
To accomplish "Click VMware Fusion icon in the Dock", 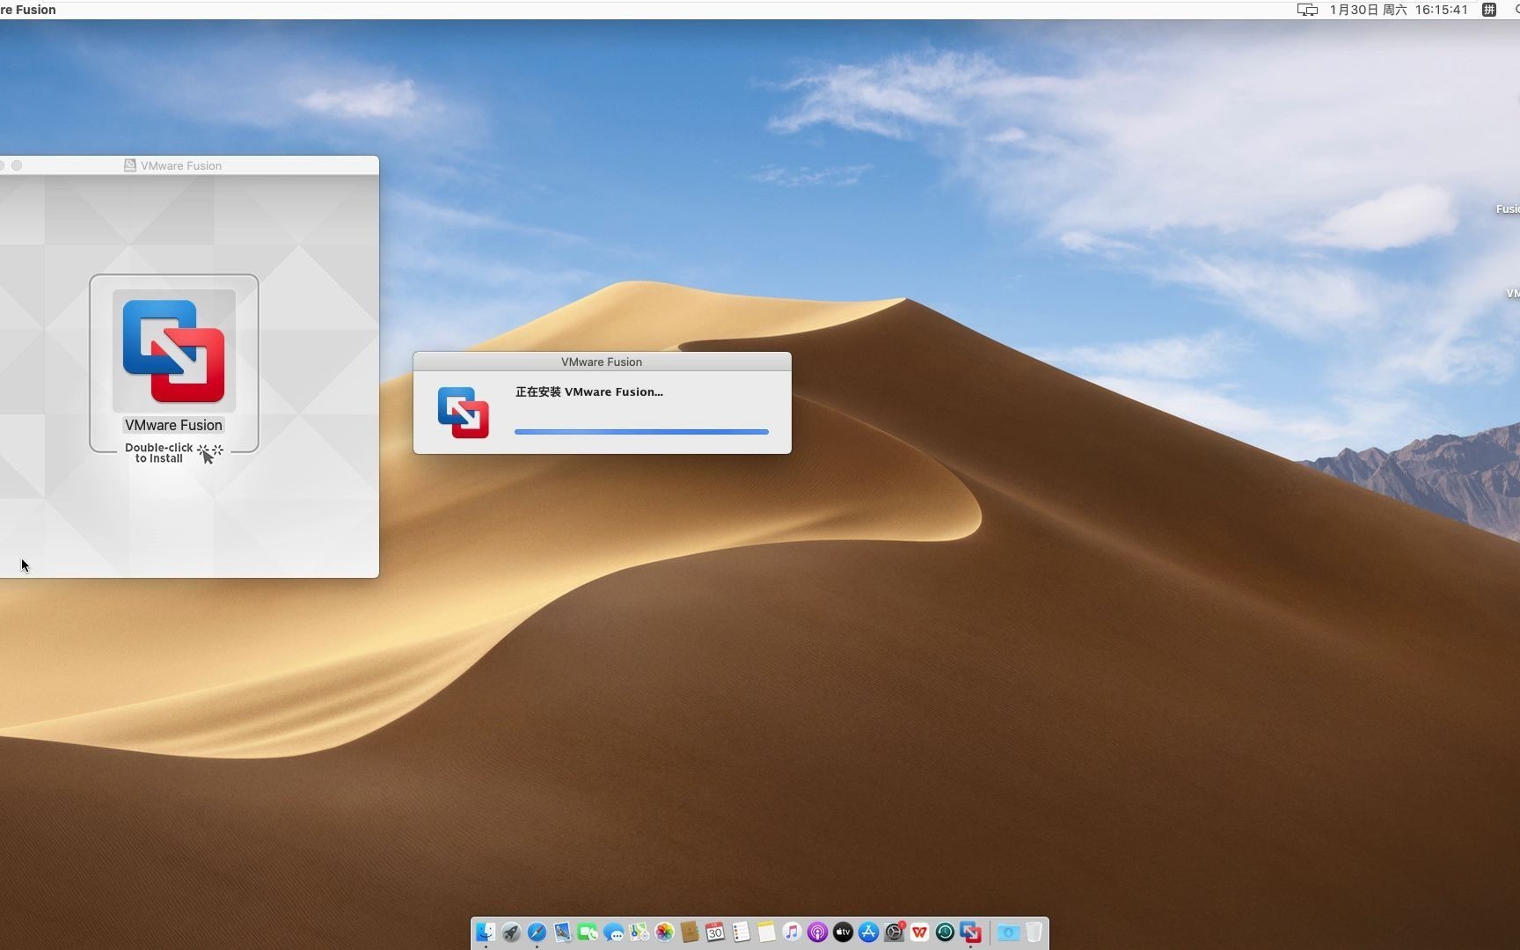I will point(970,932).
